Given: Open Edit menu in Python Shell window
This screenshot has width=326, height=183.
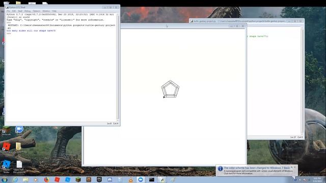Looking at the screenshot, I should coord(14,11).
